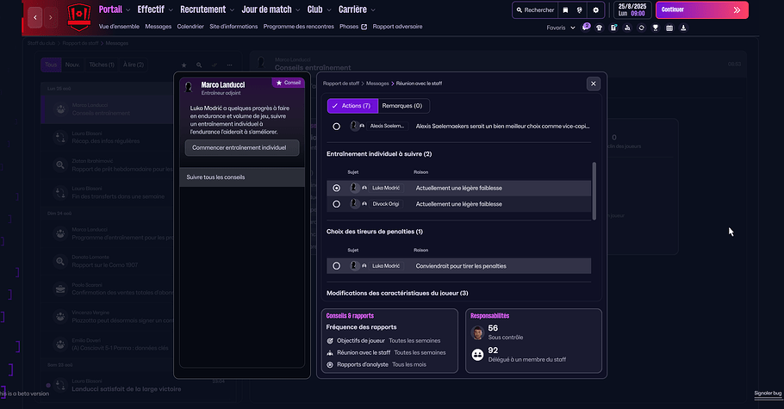784x409 pixels.
Task: Select Divock Origi individual training radio button
Action: [x=336, y=204]
